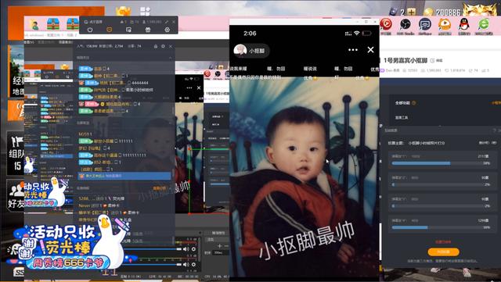The image size is (501, 282).
Task: Click the edit link beside 1号男嘉宾小抠脚 title
Action: click(x=437, y=60)
